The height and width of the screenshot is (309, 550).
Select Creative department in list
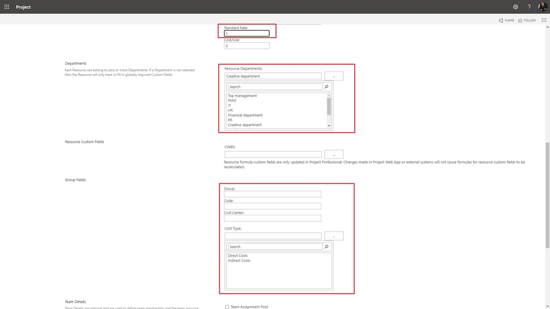[x=244, y=125]
